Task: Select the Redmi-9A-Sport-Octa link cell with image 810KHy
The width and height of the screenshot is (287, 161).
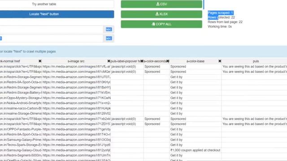Action: pos(21,82)
